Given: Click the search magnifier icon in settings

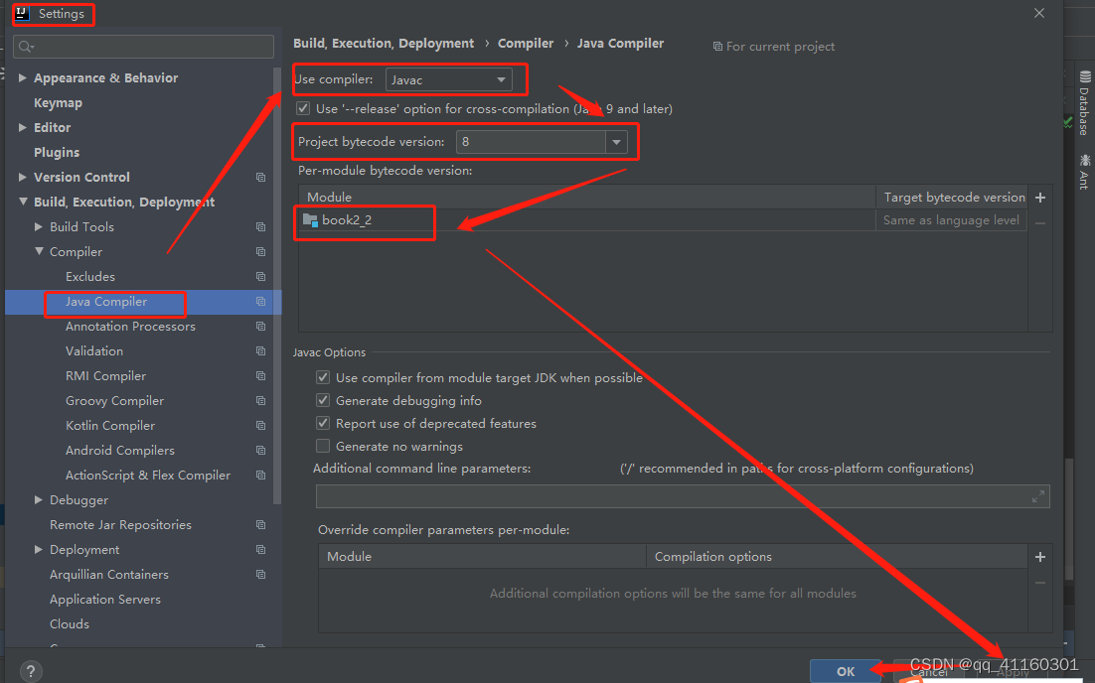Looking at the screenshot, I should coord(26,46).
